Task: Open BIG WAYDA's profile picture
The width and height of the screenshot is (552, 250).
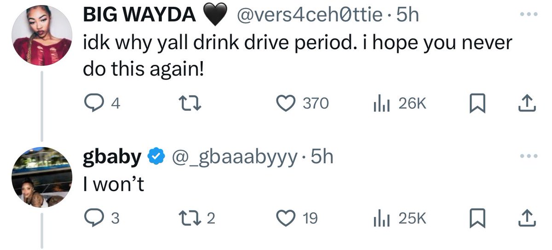Action: [42, 36]
